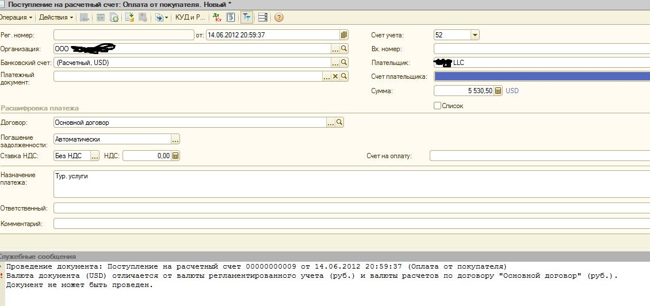650x306 pixels.
Task: Expand the Счет учета dropdown arrow
Action: point(475,35)
